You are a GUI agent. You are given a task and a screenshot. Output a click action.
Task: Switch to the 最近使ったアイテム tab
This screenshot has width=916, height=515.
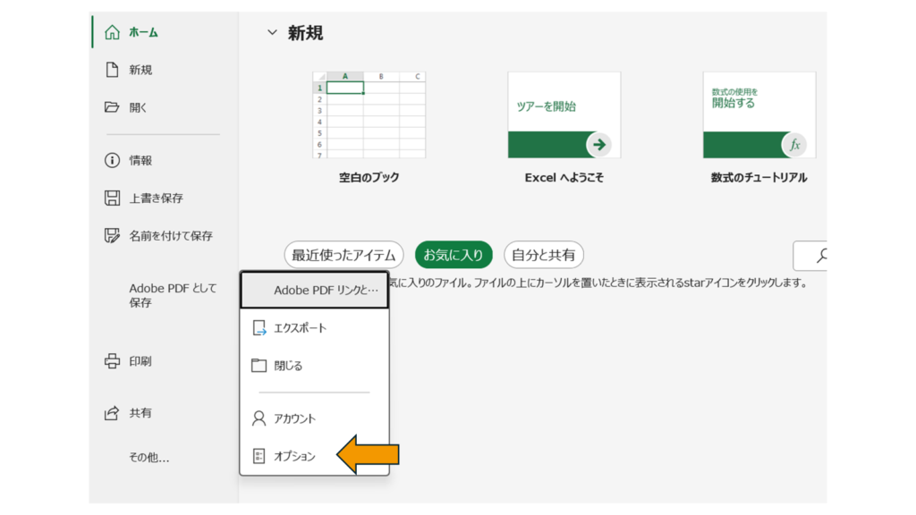(343, 255)
